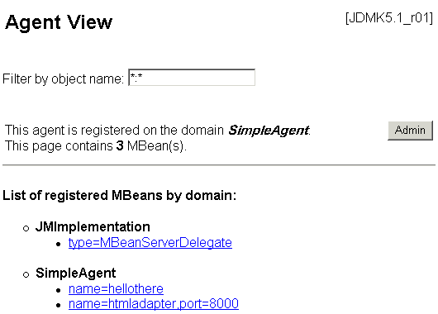Click bullet dot before name=htmladapter,port=8000

pos(59,306)
